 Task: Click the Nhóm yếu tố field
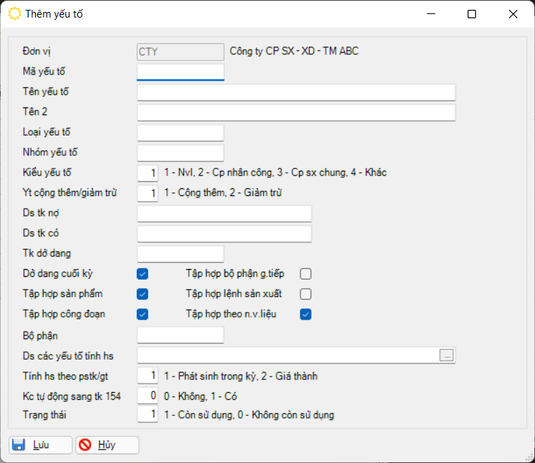point(180,152)
